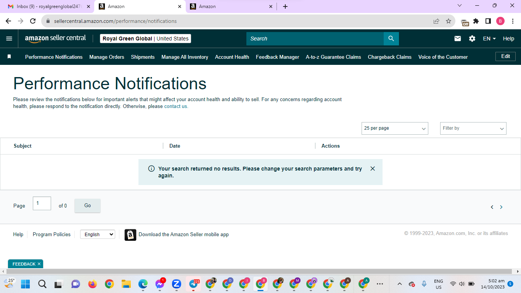Go to Manage Orders
Image resolution: width=521 pixels, height=293 pixels.
point(107,57)
